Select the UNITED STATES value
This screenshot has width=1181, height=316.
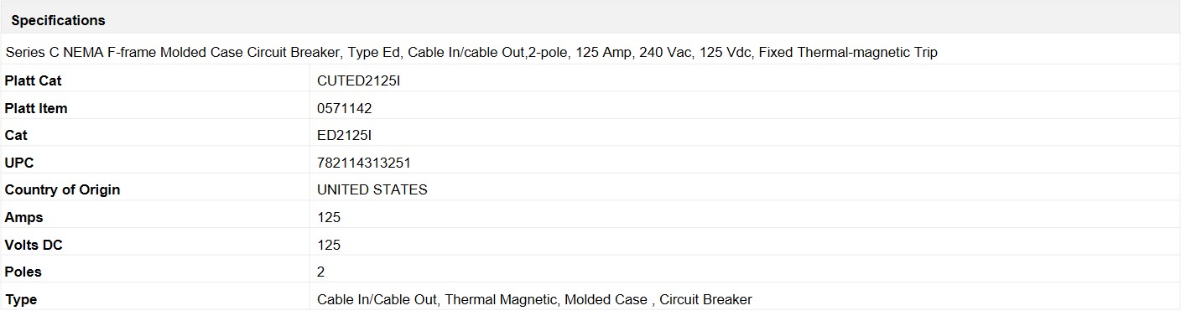point(372,189)
